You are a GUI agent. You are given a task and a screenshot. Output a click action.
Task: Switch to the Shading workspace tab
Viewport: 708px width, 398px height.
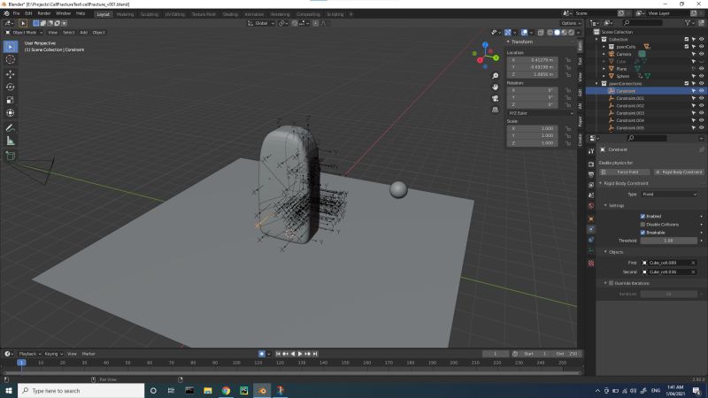coord(230,14)
